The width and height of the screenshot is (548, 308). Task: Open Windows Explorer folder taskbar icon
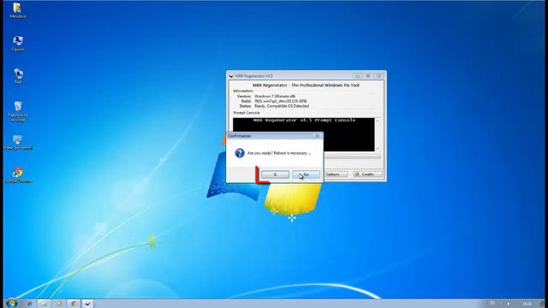click(x=44, y=304)
